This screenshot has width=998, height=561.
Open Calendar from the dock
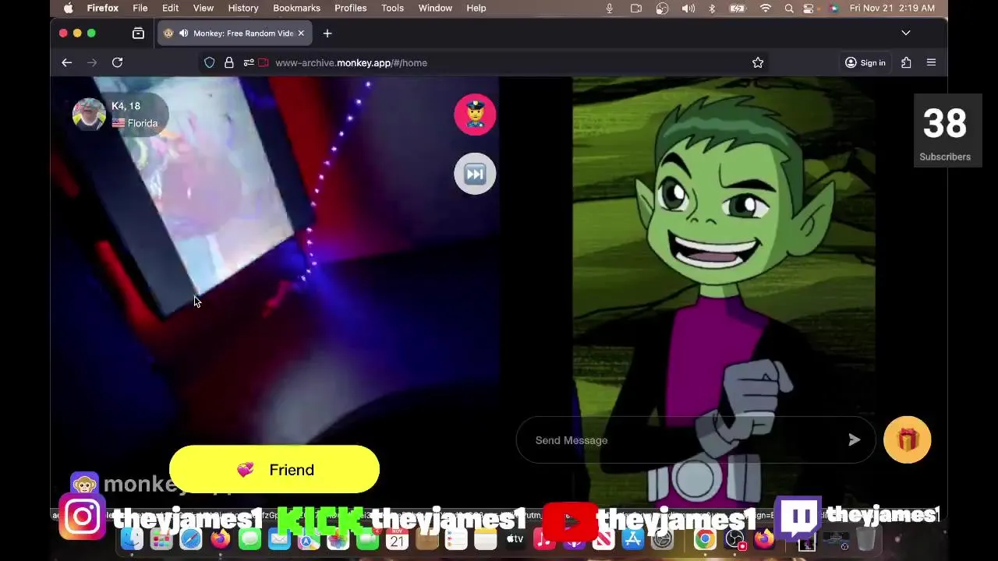[398, 538]
